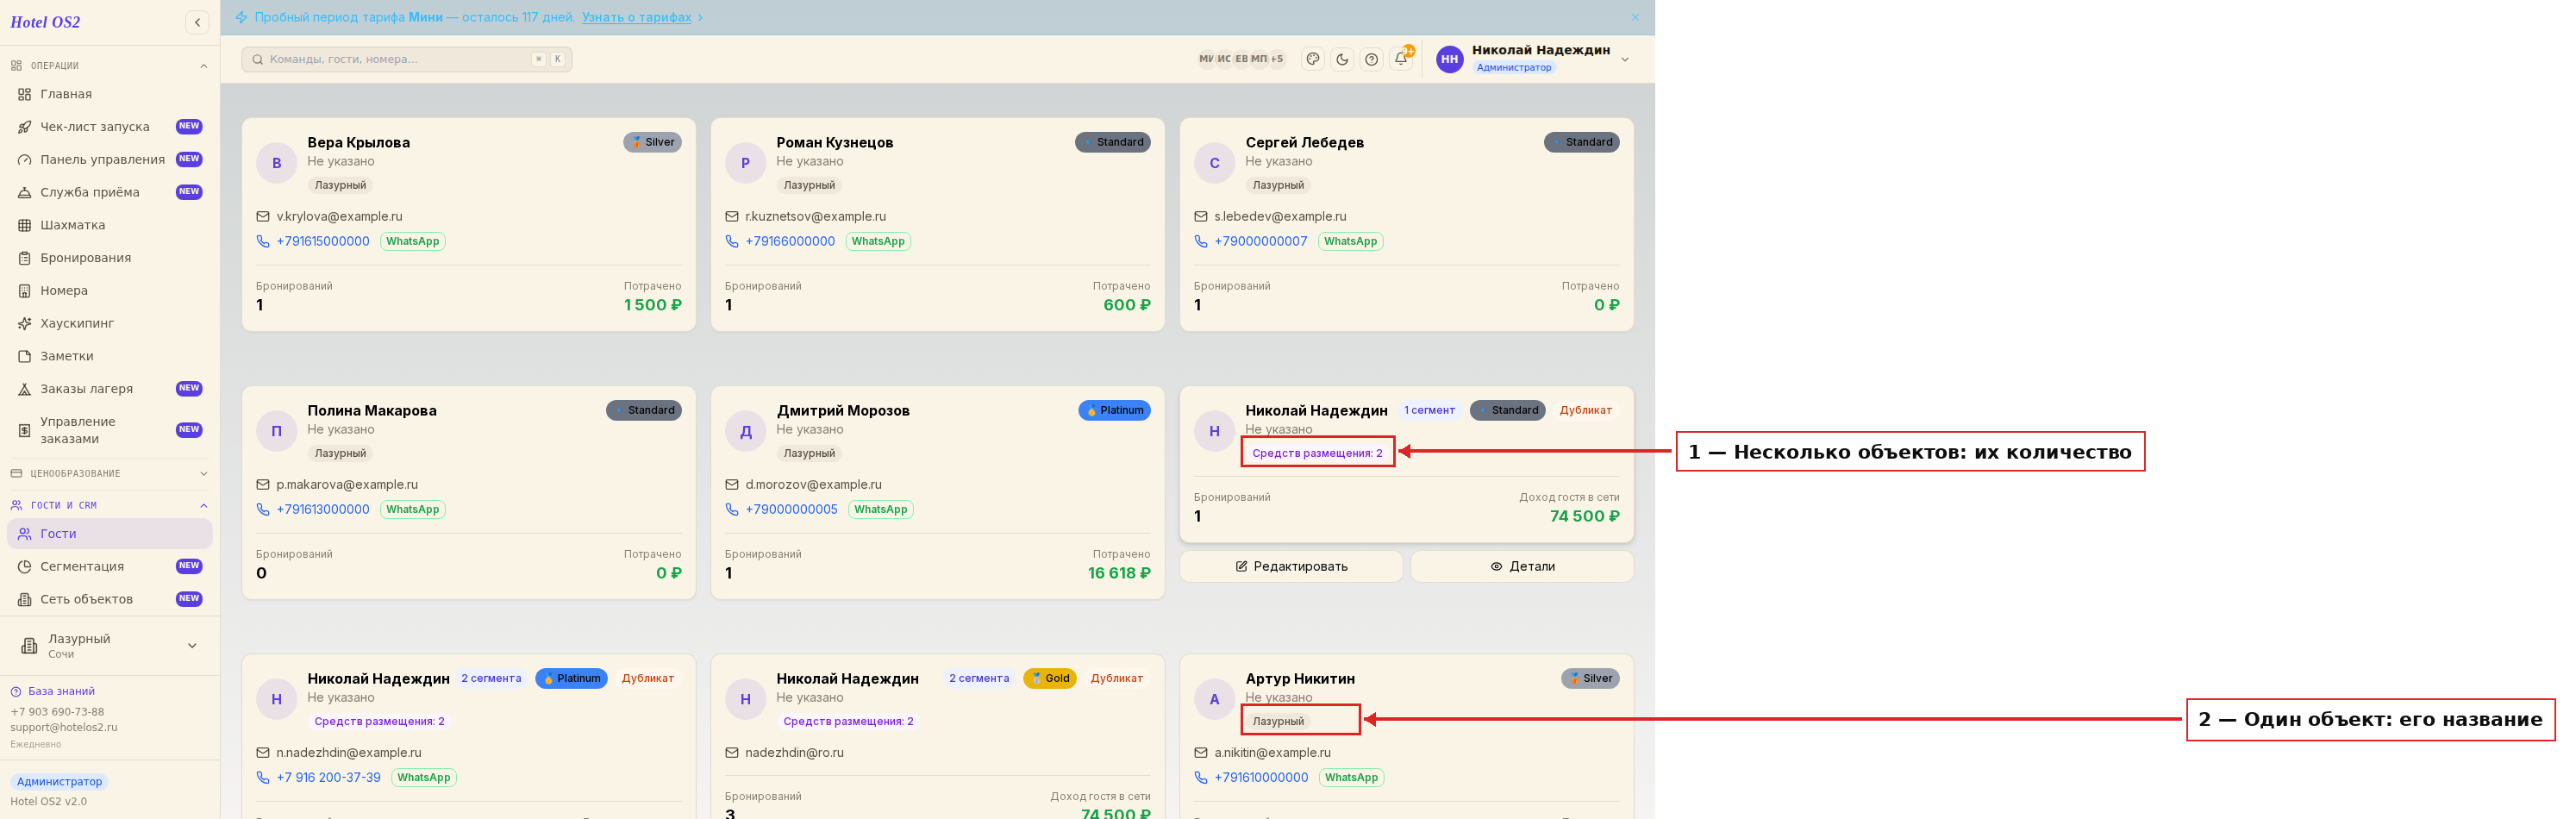Open the theme palette picker icon
The image size is (2576, 819).
coord(1313,59)
